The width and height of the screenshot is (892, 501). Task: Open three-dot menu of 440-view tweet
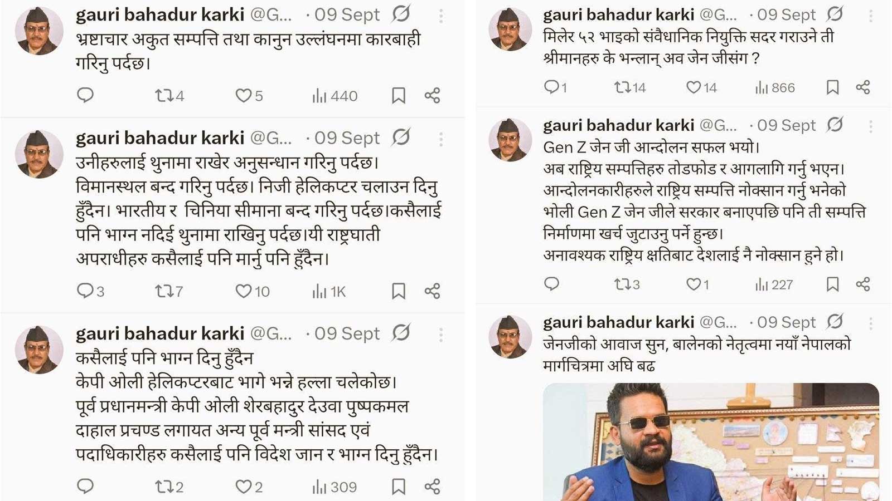pos(441,16)
